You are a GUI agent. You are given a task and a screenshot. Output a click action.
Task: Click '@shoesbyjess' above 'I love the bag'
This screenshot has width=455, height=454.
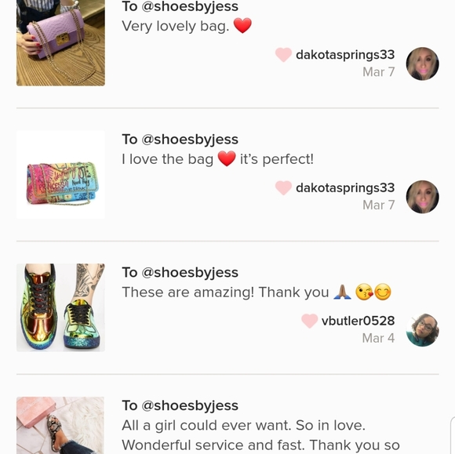pyautogui.click(x=190, y=140)
